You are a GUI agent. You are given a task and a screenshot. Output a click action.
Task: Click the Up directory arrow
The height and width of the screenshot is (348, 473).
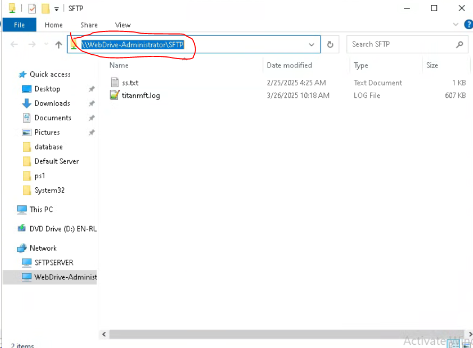59,45
